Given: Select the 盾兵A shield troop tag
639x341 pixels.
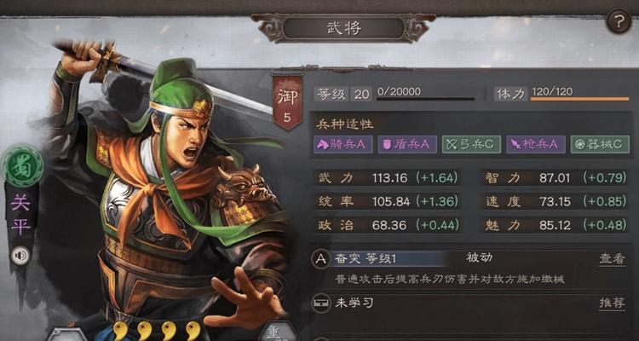Looking at the screenshot, I should [407, 144].
